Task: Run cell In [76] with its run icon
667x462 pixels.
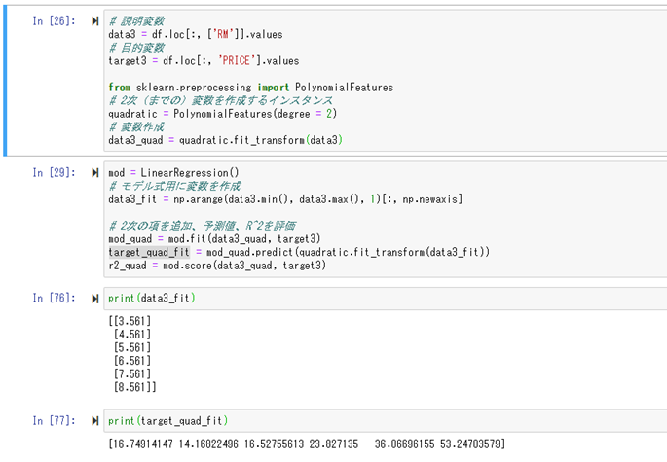Action: click(95, 299)
